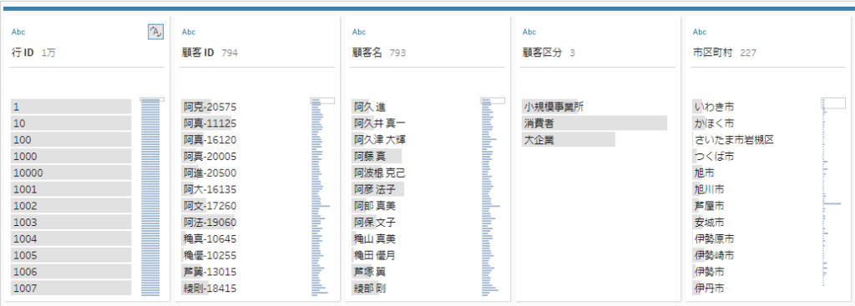Select customer name 綾部 剛
This screenshot has width=855, height=306.
point(370,288)
